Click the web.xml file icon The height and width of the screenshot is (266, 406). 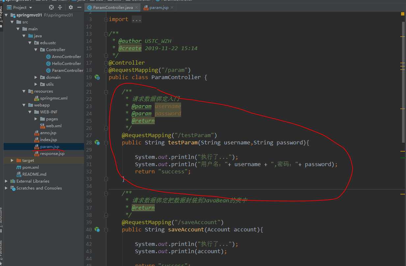click(x=42, y=126)
